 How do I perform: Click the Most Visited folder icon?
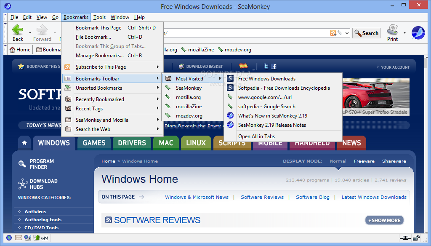pyautogui.click(x=168, y=79)
